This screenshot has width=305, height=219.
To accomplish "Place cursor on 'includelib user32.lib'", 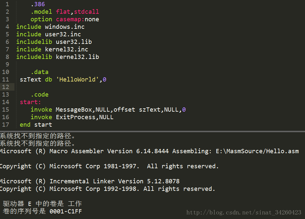I will point(54,42).
